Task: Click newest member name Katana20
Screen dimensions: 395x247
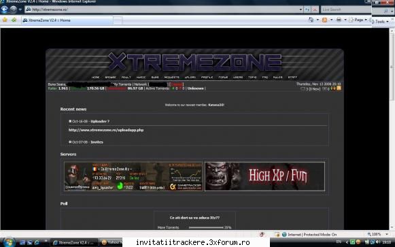Action: click(216, 105)
